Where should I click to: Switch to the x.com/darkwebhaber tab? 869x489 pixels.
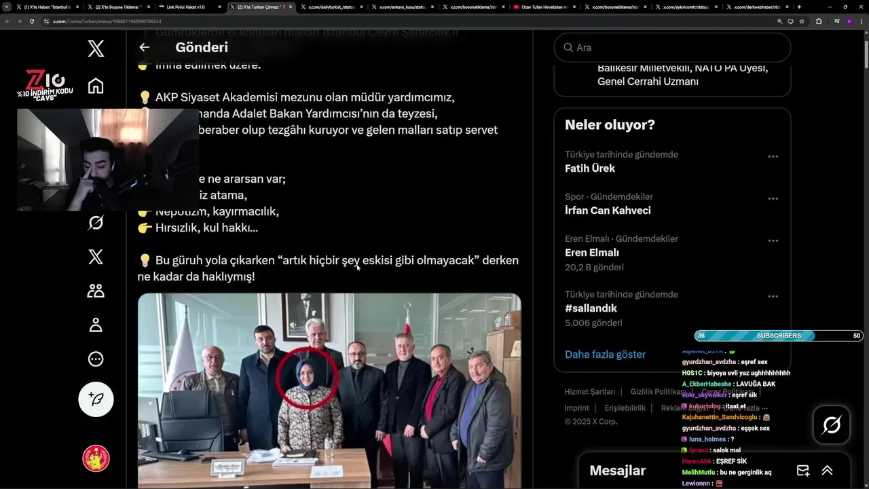(x=756, y=7)
